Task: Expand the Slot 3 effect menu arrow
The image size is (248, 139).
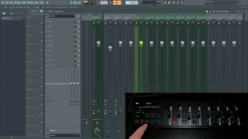Action: point(46,31)
